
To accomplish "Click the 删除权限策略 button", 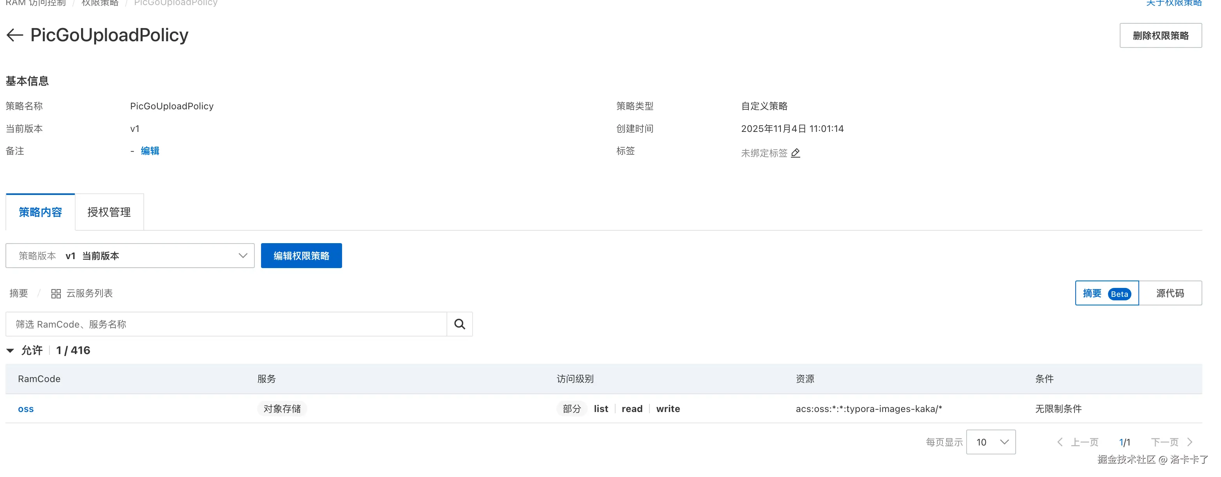I will [1160, 35].
